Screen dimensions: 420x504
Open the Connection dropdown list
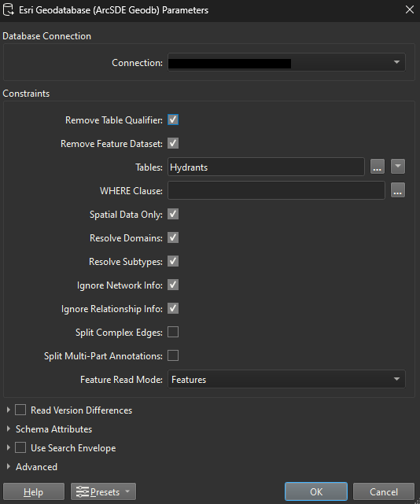(x=286, y=62)
